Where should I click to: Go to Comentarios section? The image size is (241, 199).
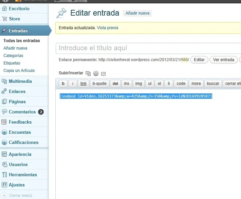click(22, 112)
